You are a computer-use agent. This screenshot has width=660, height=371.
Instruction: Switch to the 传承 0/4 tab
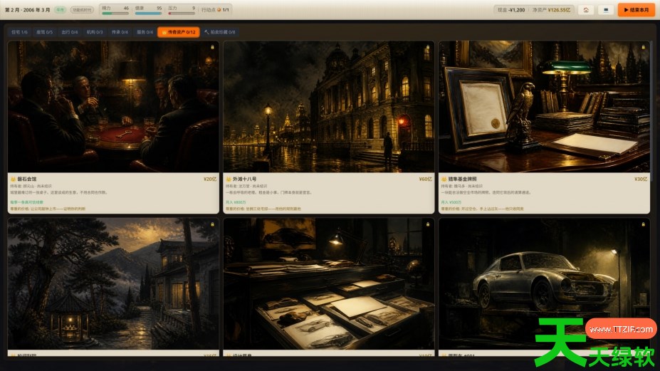pos(120,32)
